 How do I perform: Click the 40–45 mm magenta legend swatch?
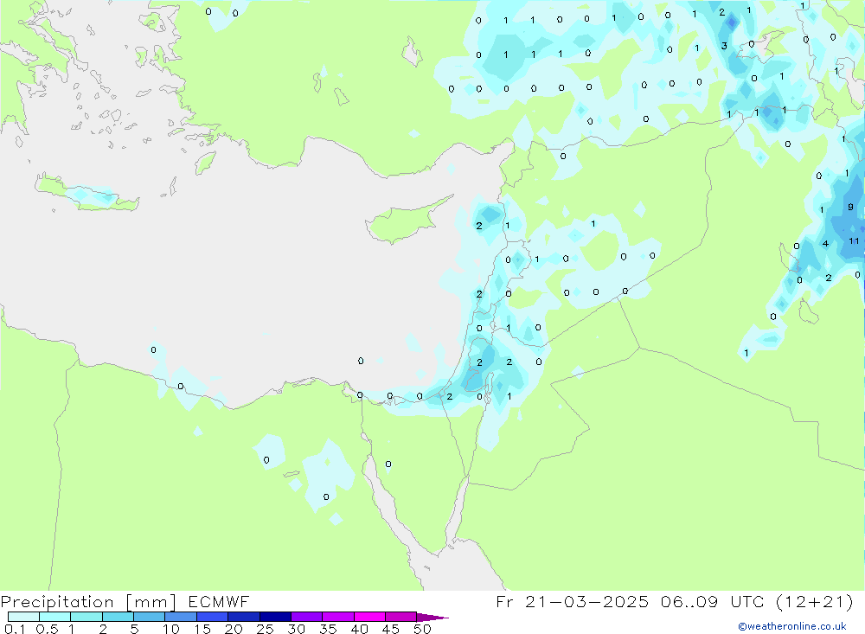369,617
